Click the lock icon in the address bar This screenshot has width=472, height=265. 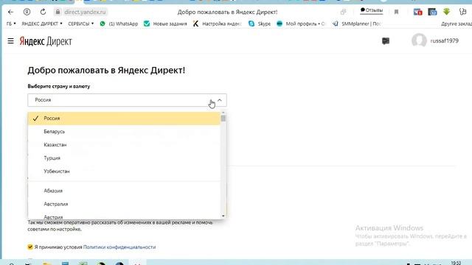point(58,12)
